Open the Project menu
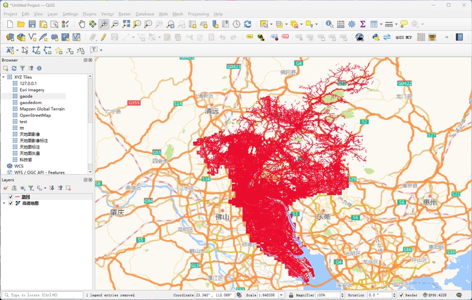Screen dimensions: 472x300 click(10, 14)
